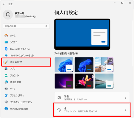Screen dimensions: 134x118
Task: Open Bluetooth とデバイス settings
Action: click(26, 49)
